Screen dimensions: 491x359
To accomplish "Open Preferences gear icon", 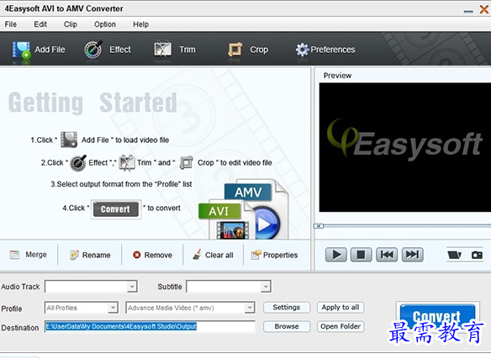I will [x=302, y=50].
